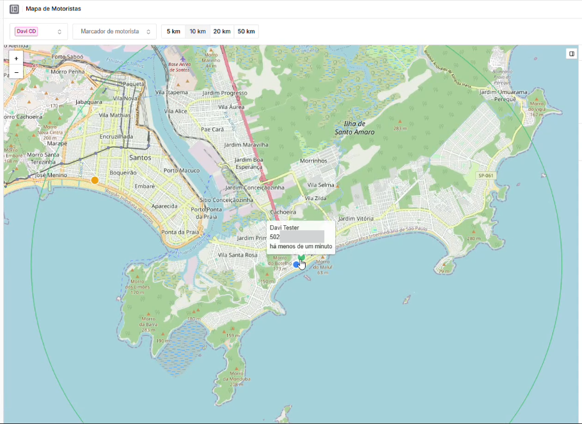Click the orange driver marker in Santos
Image resolution: width=582 pixels, height=424 pixels.
tap(95, 180)
